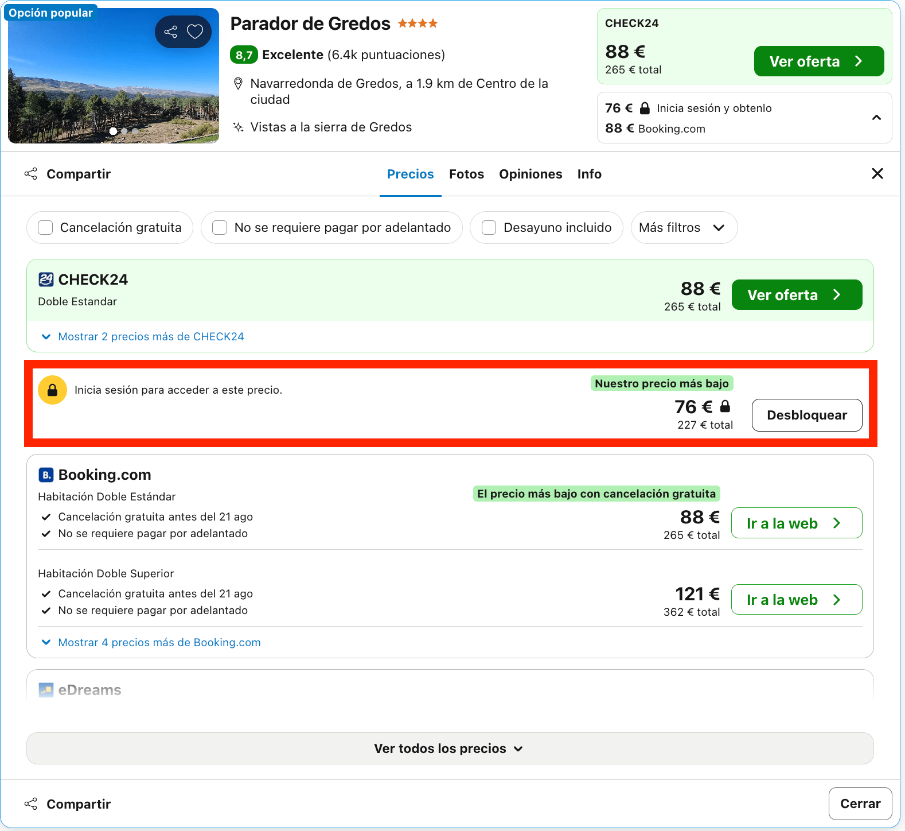The width and height of the screenshot is (905, 831).
Task: Open the Fotos tab
Action: pos(466,174)
